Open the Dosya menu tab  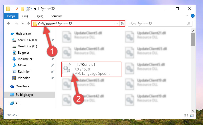pos(11,16)
